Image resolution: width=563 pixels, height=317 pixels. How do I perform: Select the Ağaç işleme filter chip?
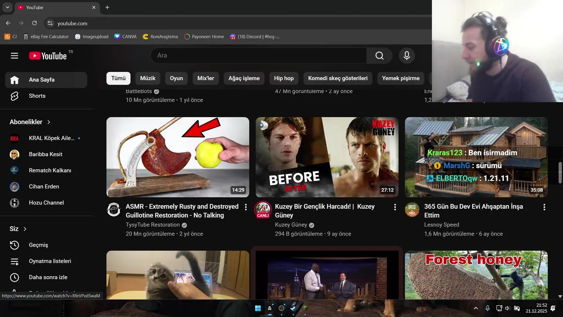[x=244, y=78]
